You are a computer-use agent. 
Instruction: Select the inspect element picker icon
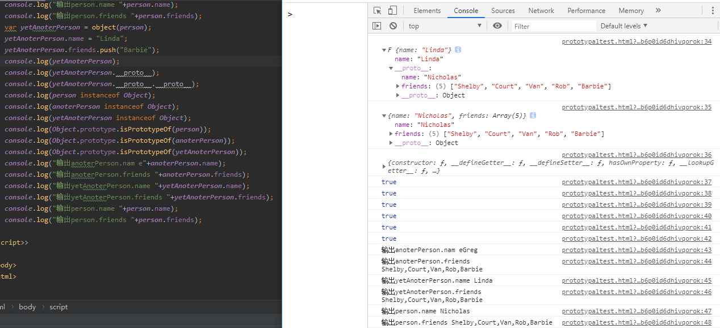coord(377,10)
